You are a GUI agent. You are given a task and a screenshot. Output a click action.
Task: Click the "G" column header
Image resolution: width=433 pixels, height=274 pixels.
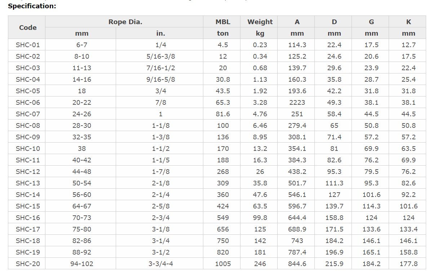point(371,22)
